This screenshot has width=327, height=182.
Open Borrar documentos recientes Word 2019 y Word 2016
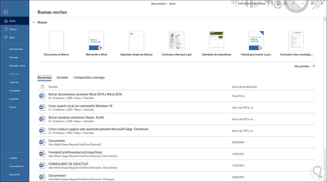(176, 96)
